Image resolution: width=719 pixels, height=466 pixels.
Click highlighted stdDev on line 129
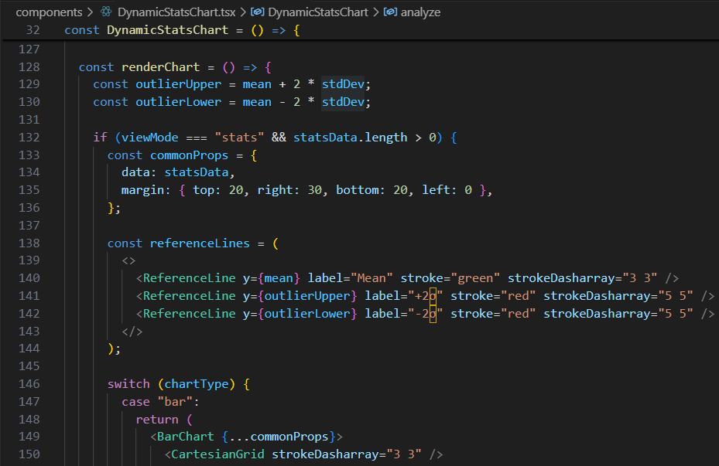(343, 84)
